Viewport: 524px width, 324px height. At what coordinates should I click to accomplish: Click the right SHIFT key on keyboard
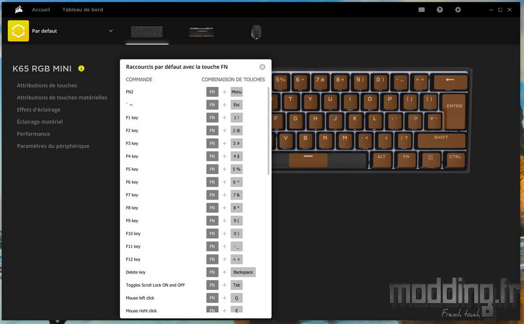(441, 140)
